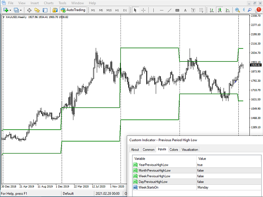
Task: Click the MonthPreviousHighLow value false
Action: click(201, 171)
